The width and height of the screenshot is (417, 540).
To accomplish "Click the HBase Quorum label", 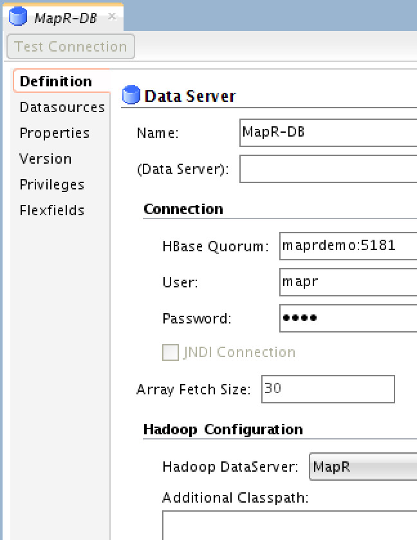I will 216,247.
